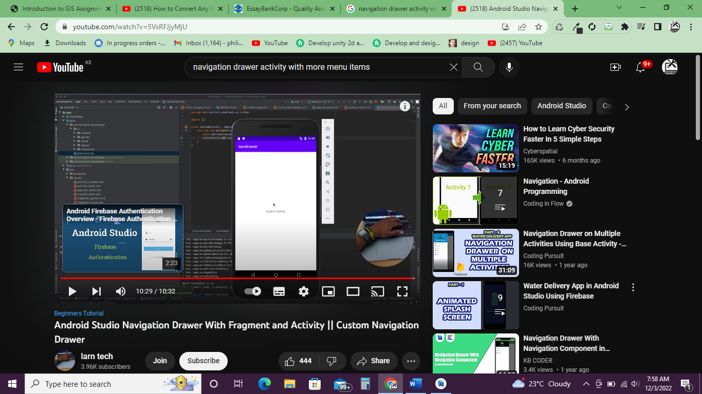Open Navigation Drawer on Multiple Activities video
The image size is (702, 394).
[575, 239]
